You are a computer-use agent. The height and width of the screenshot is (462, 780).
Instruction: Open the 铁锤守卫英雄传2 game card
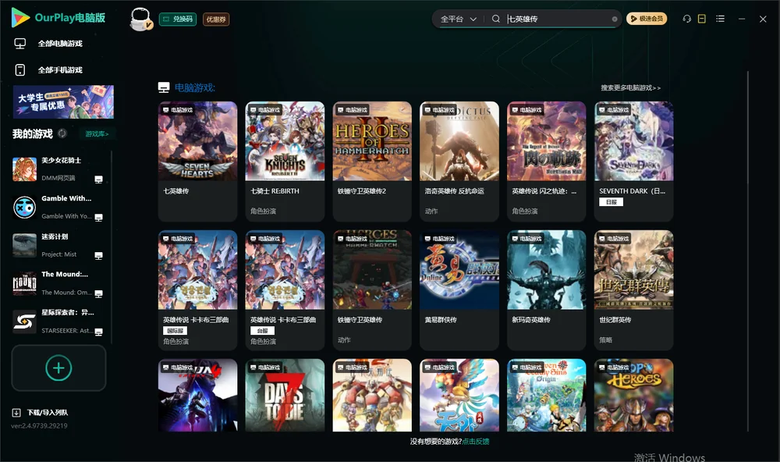(x=372, y=162)
